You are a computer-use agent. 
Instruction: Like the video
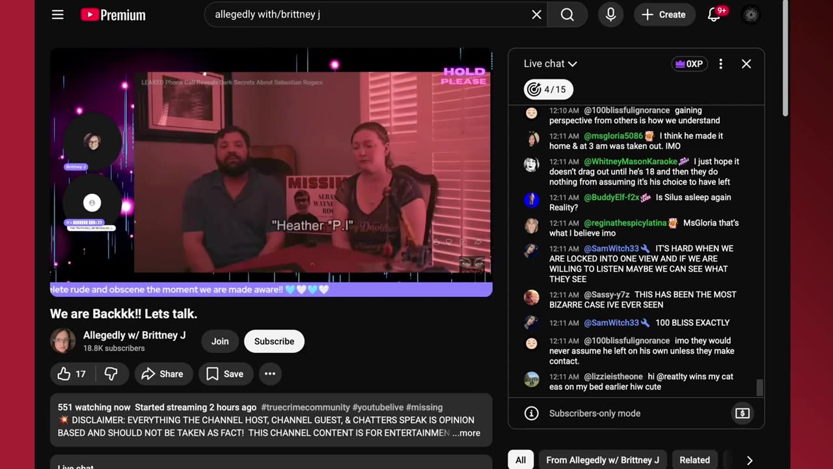coord(72,374)
